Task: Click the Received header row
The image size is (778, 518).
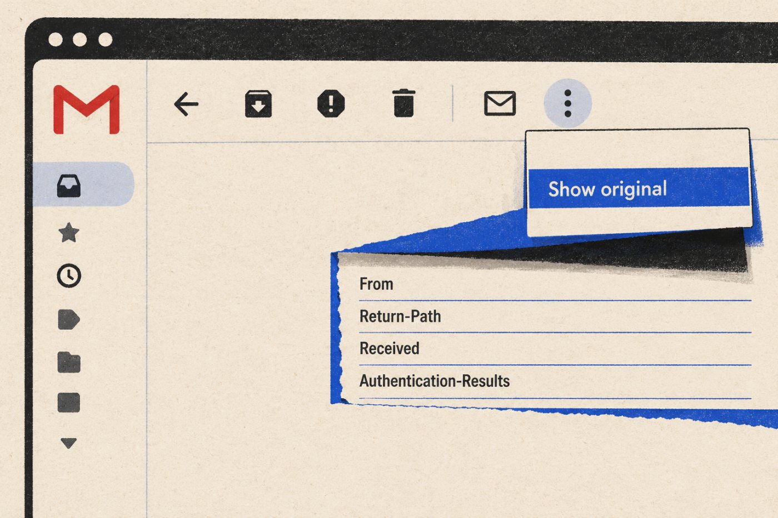Action: [555, 349]
